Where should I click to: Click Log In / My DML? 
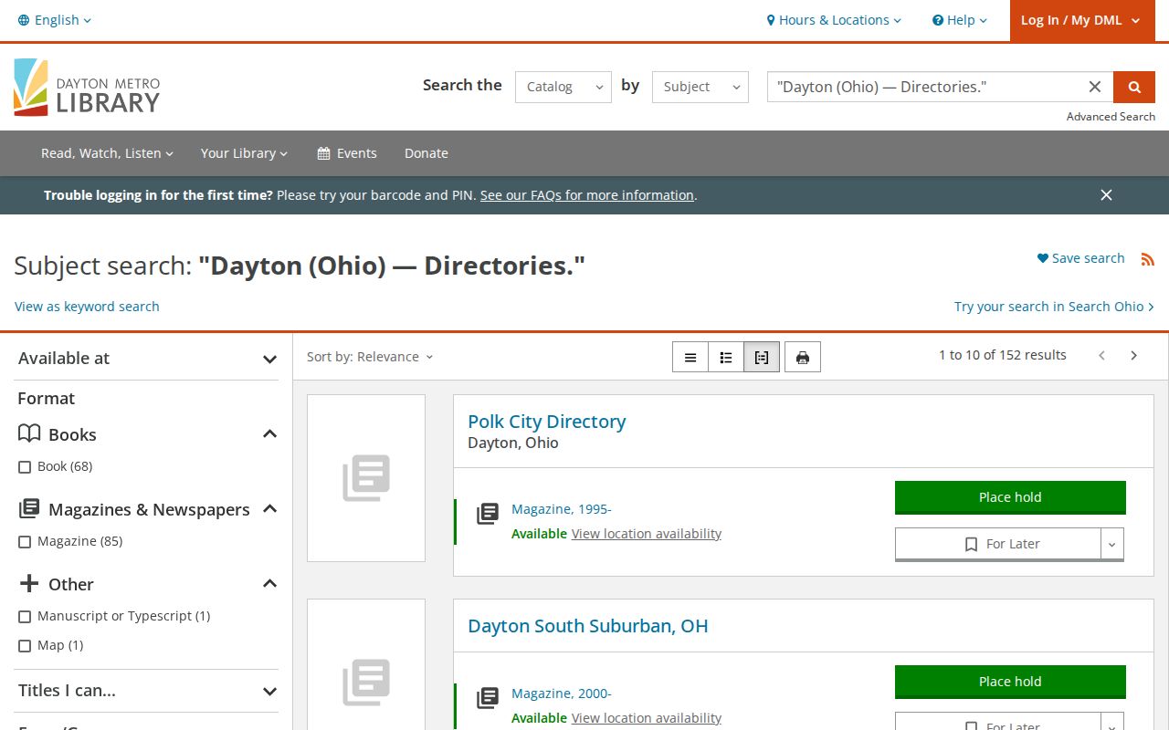pyautogui.click(x=1080, y=20)
